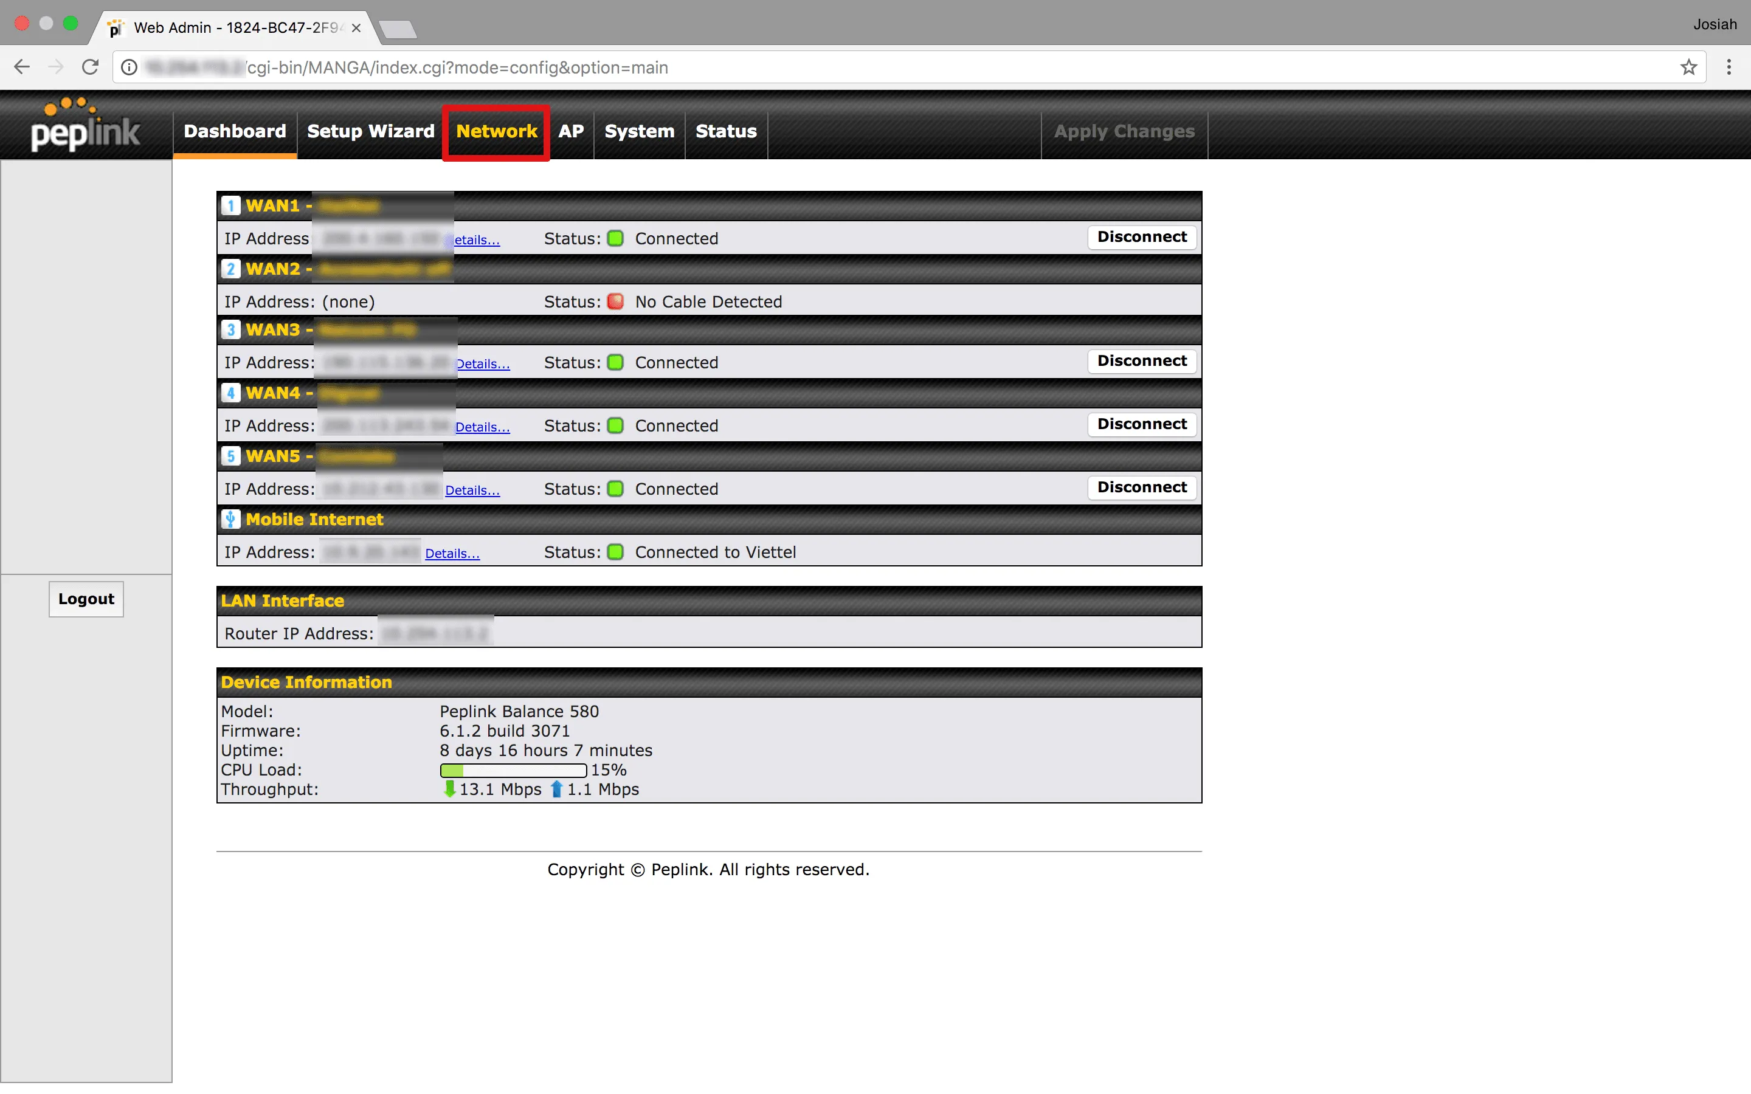Viewport: 1751px width, 1094px height.
Task: Disconnect the WAN1 connection
Action: click(x=1141, y=237)
